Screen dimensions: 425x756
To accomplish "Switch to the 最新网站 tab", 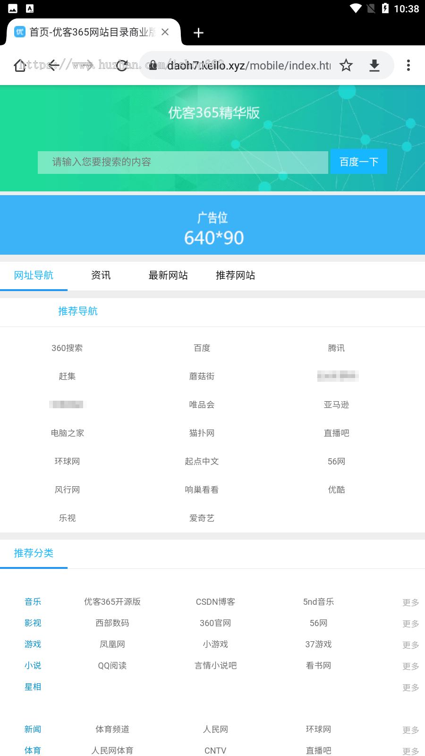I will pyautogui.click(x=168, y=275).
